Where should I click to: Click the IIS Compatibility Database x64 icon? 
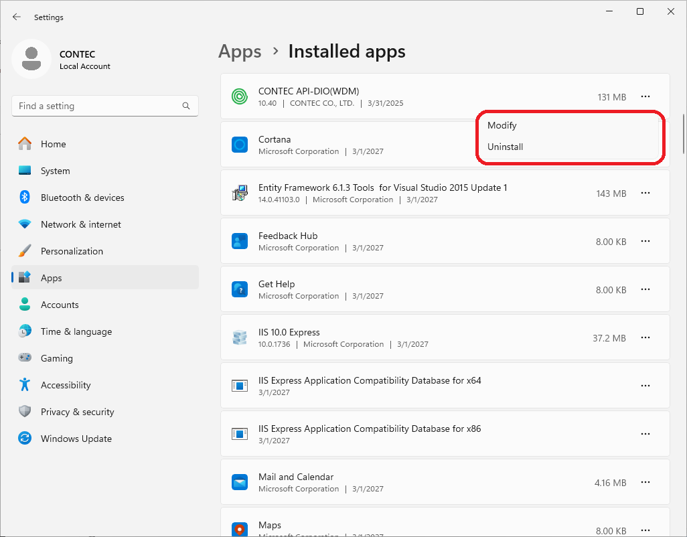click(240, 386)
